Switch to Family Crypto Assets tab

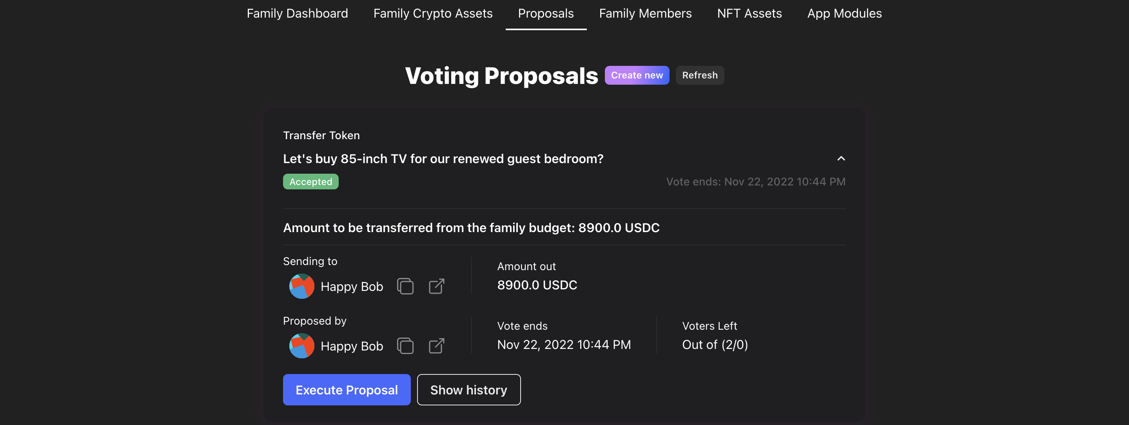[432, 13]
